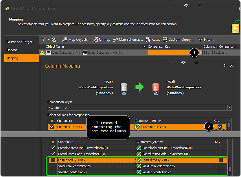241x177 pixels.
Task: Sort by Object Name column header
Action: click(96, 46)
